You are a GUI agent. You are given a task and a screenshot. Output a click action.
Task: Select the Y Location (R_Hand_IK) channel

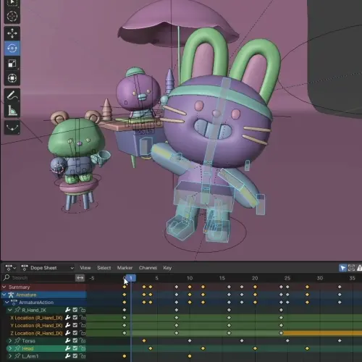coord(36,326)
